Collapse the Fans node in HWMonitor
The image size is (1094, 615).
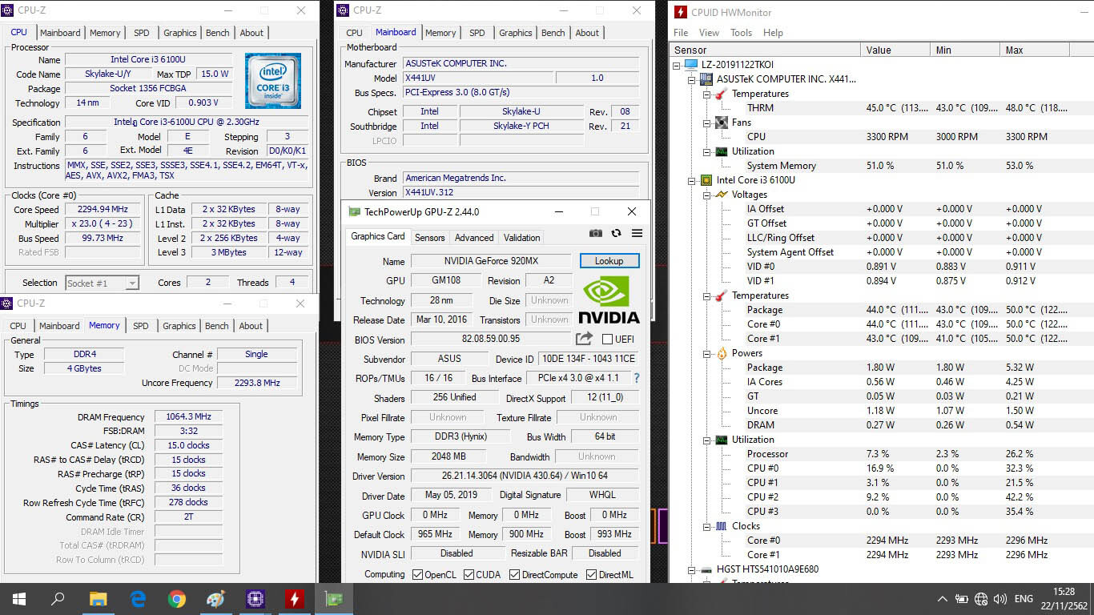pyautogui.click(x=706, y=123)
